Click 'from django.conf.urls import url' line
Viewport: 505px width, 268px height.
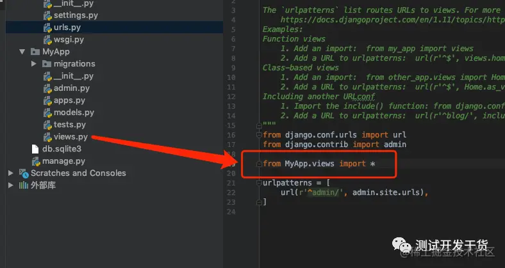click(335, 135)
